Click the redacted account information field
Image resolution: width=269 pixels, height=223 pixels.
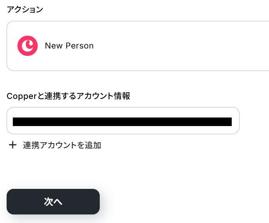(123, 121)
